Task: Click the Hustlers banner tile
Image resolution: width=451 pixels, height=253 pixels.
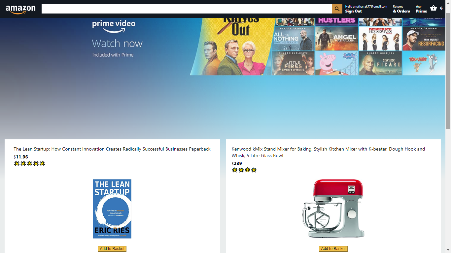Action: (x=337, y=22)
